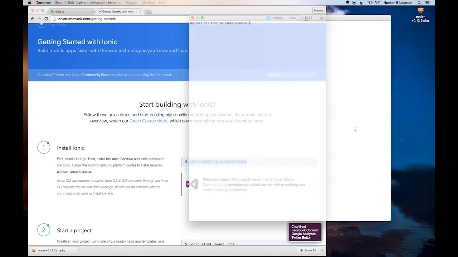Click the browser forward arrow
The height and width of the screenshot is (257, 458).
click(x=39, y=19)
